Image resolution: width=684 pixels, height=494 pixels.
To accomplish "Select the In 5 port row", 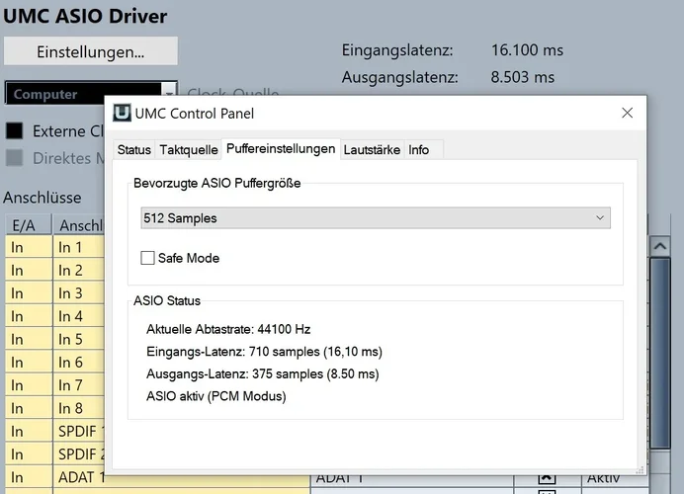I will click(x=54, y=339).
